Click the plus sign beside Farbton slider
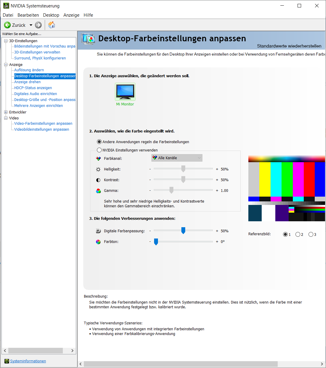 pos(217,242)
